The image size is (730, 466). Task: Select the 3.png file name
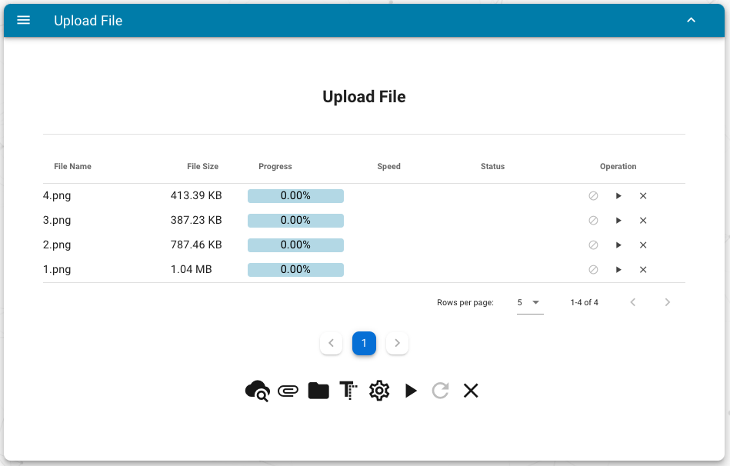57,221
